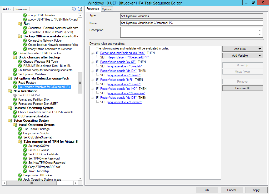
Task: Click tree horizontal scrollbar right arrow
Action: point(76,183)
